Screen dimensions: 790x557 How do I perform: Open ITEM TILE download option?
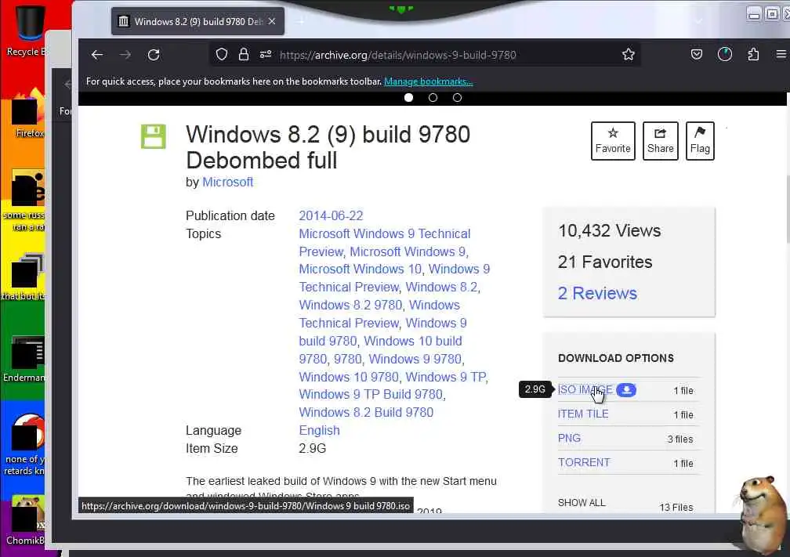(x=583, y=414)
